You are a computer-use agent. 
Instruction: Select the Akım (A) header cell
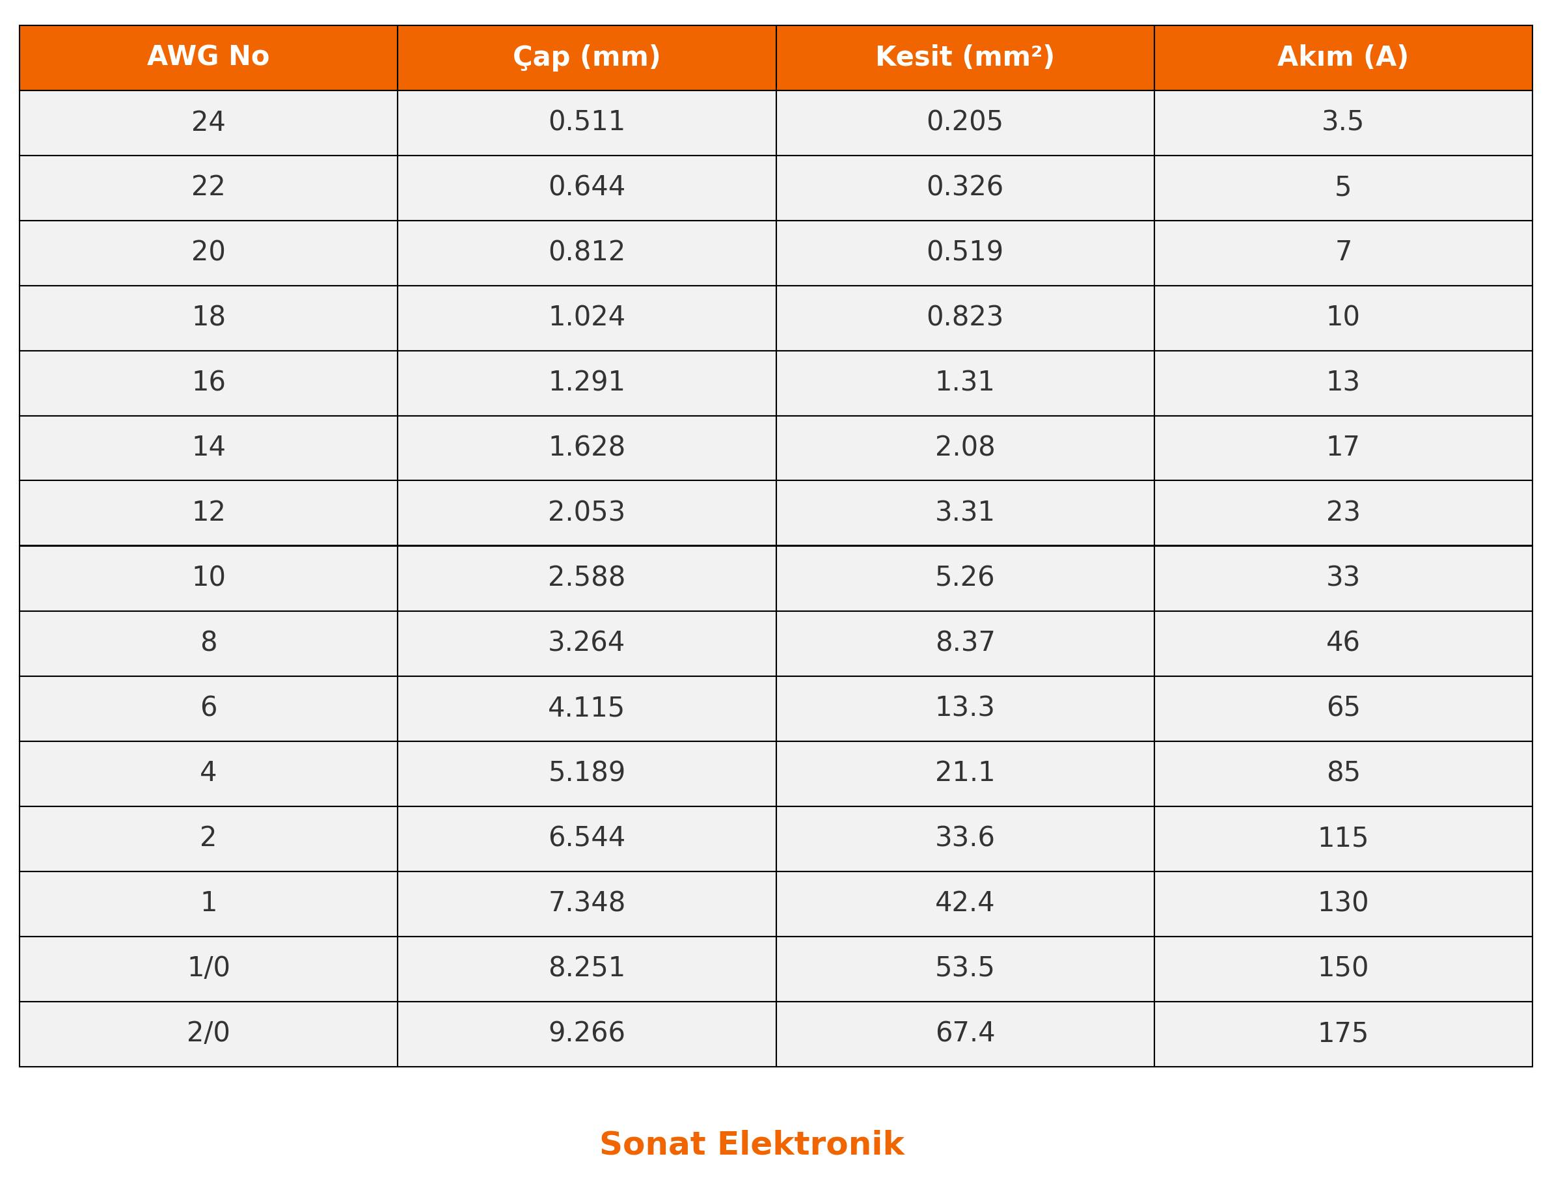[x=1342, y=57]
